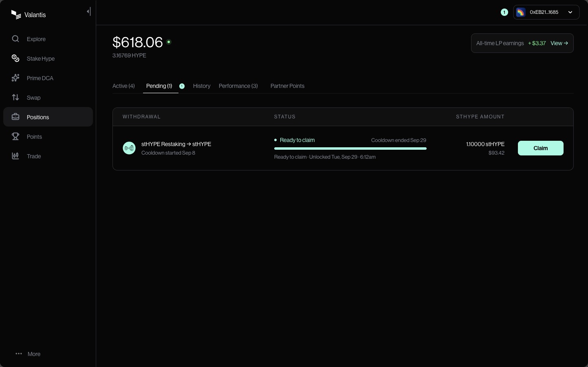
Task: Click the wallet address 0xEB21...1685
Action: 544,12
